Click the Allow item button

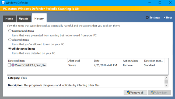coord(159,93)
